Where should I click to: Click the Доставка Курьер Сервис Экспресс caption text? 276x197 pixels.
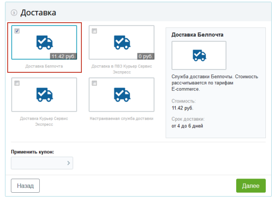44,121
